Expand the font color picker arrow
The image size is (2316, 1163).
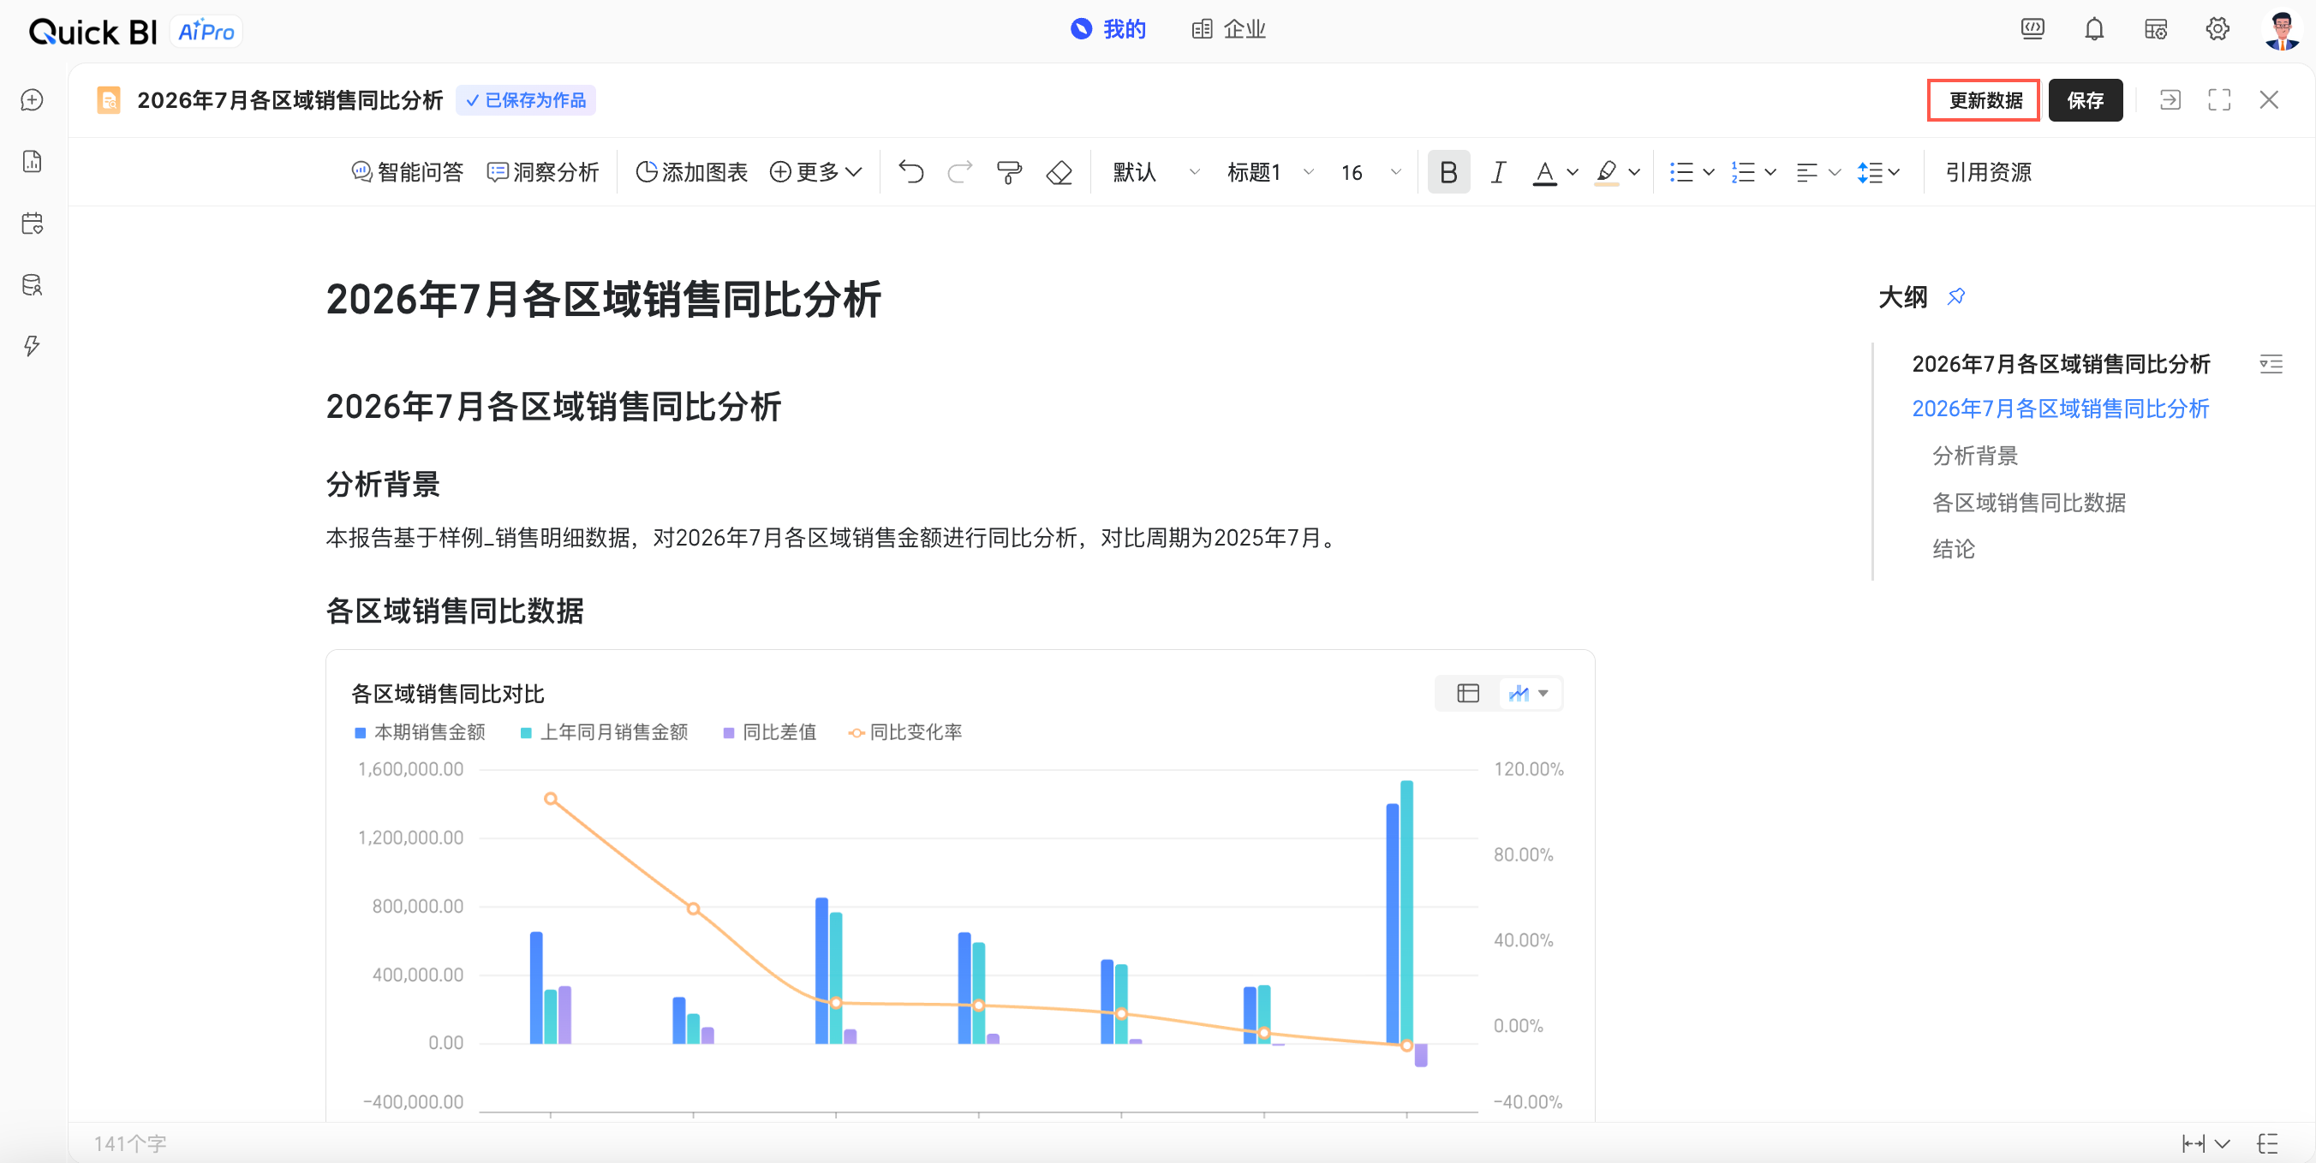[1573, 171]
